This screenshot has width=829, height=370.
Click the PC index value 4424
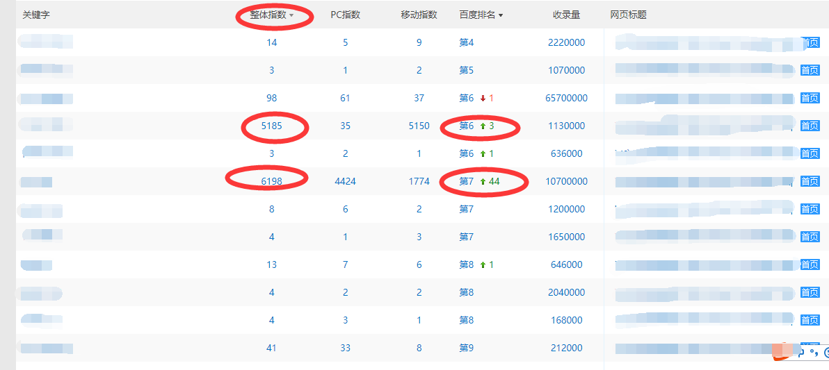pos(345,182)
